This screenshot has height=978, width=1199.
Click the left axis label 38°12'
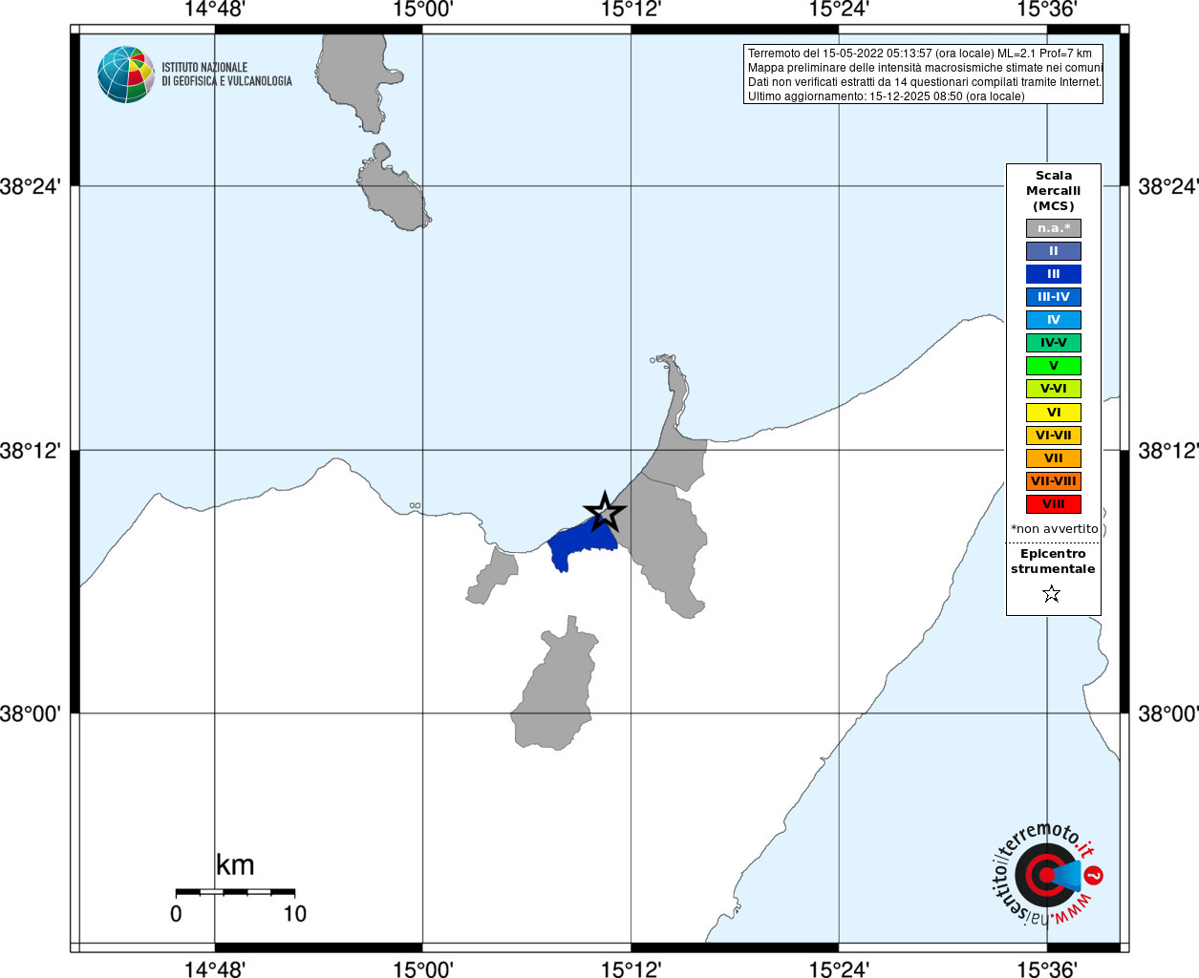31,450
